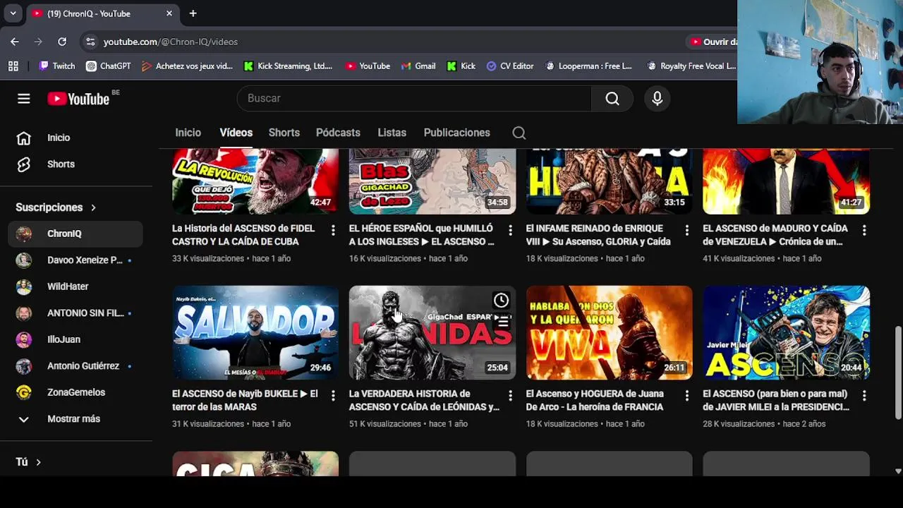Viewport: 903px width, 508px height.
Task: Open ANTONIO SIN FIL subscription
Action: (76, 313)
